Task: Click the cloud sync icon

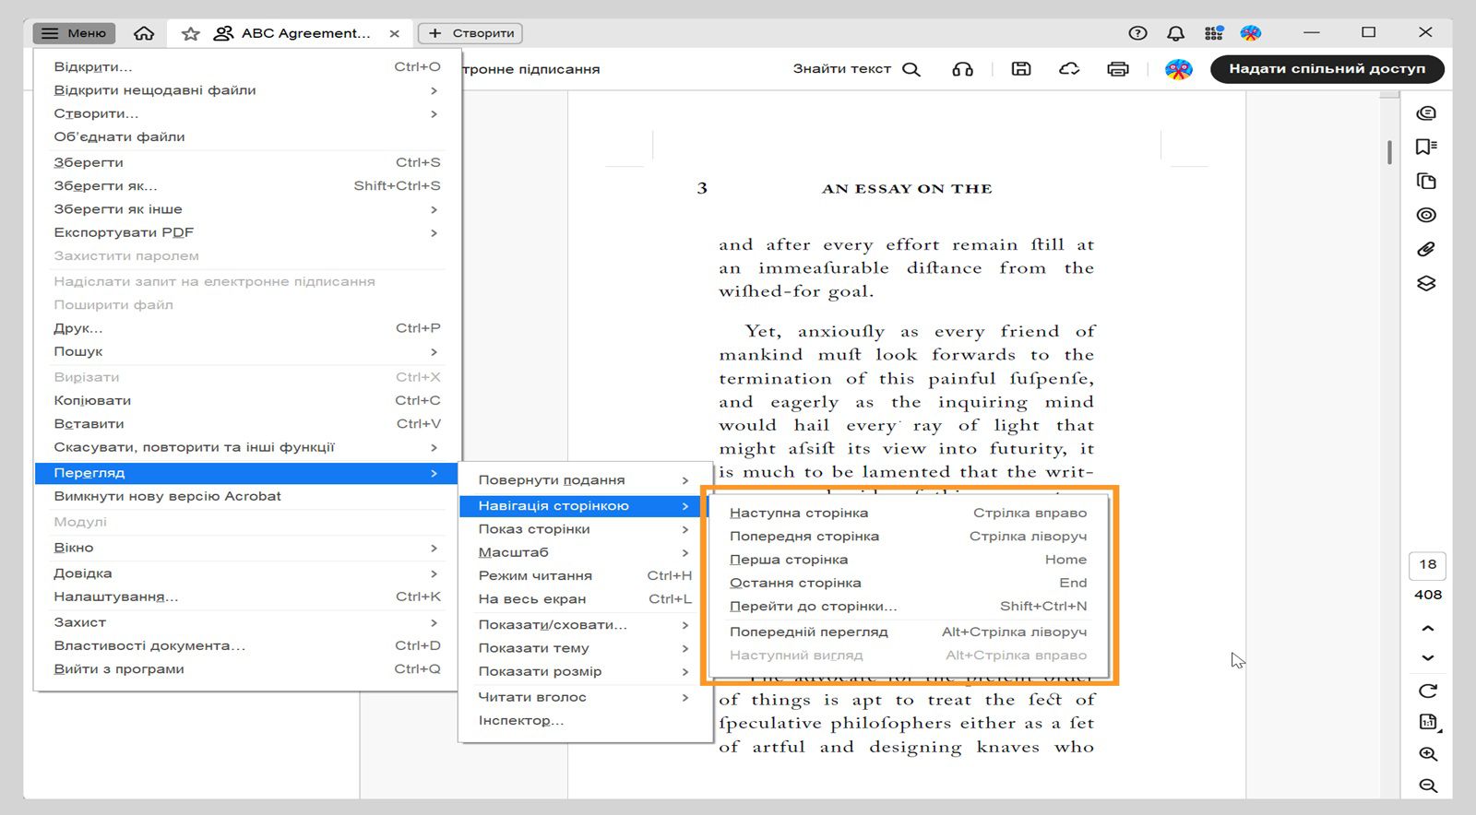Action: tap(1069, 69)
